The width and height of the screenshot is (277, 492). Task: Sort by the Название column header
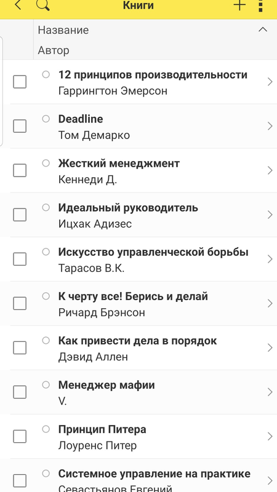coord(63,30)
